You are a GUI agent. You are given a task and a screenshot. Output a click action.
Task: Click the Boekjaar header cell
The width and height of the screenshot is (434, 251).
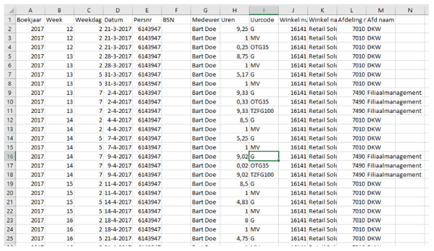(x=30, y=20)
